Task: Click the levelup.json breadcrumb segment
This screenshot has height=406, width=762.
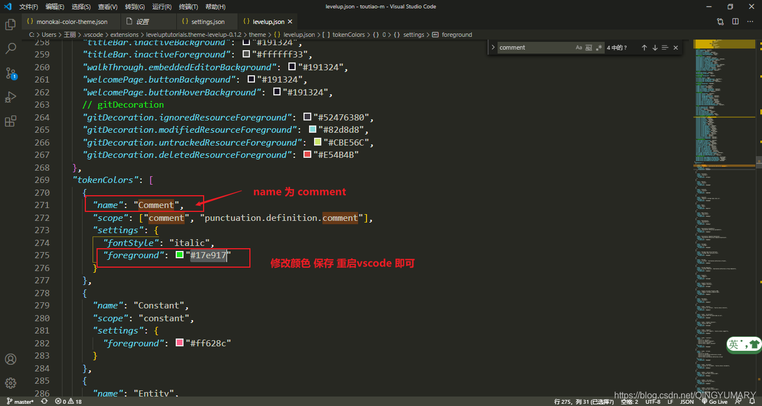Action: [299, 35]
